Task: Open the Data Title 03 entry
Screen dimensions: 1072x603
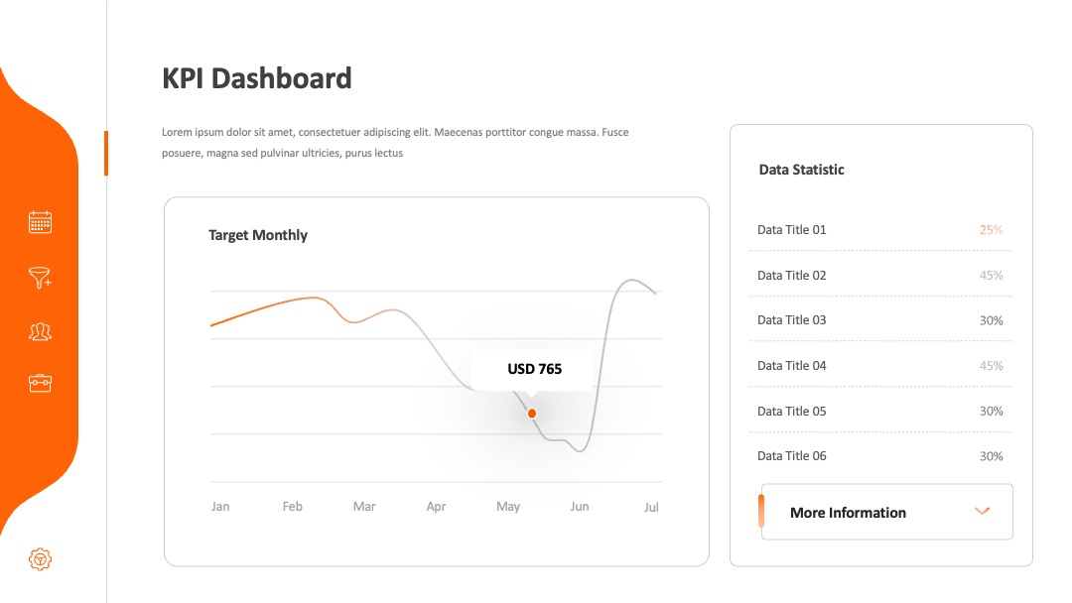Action: (880, 320)
